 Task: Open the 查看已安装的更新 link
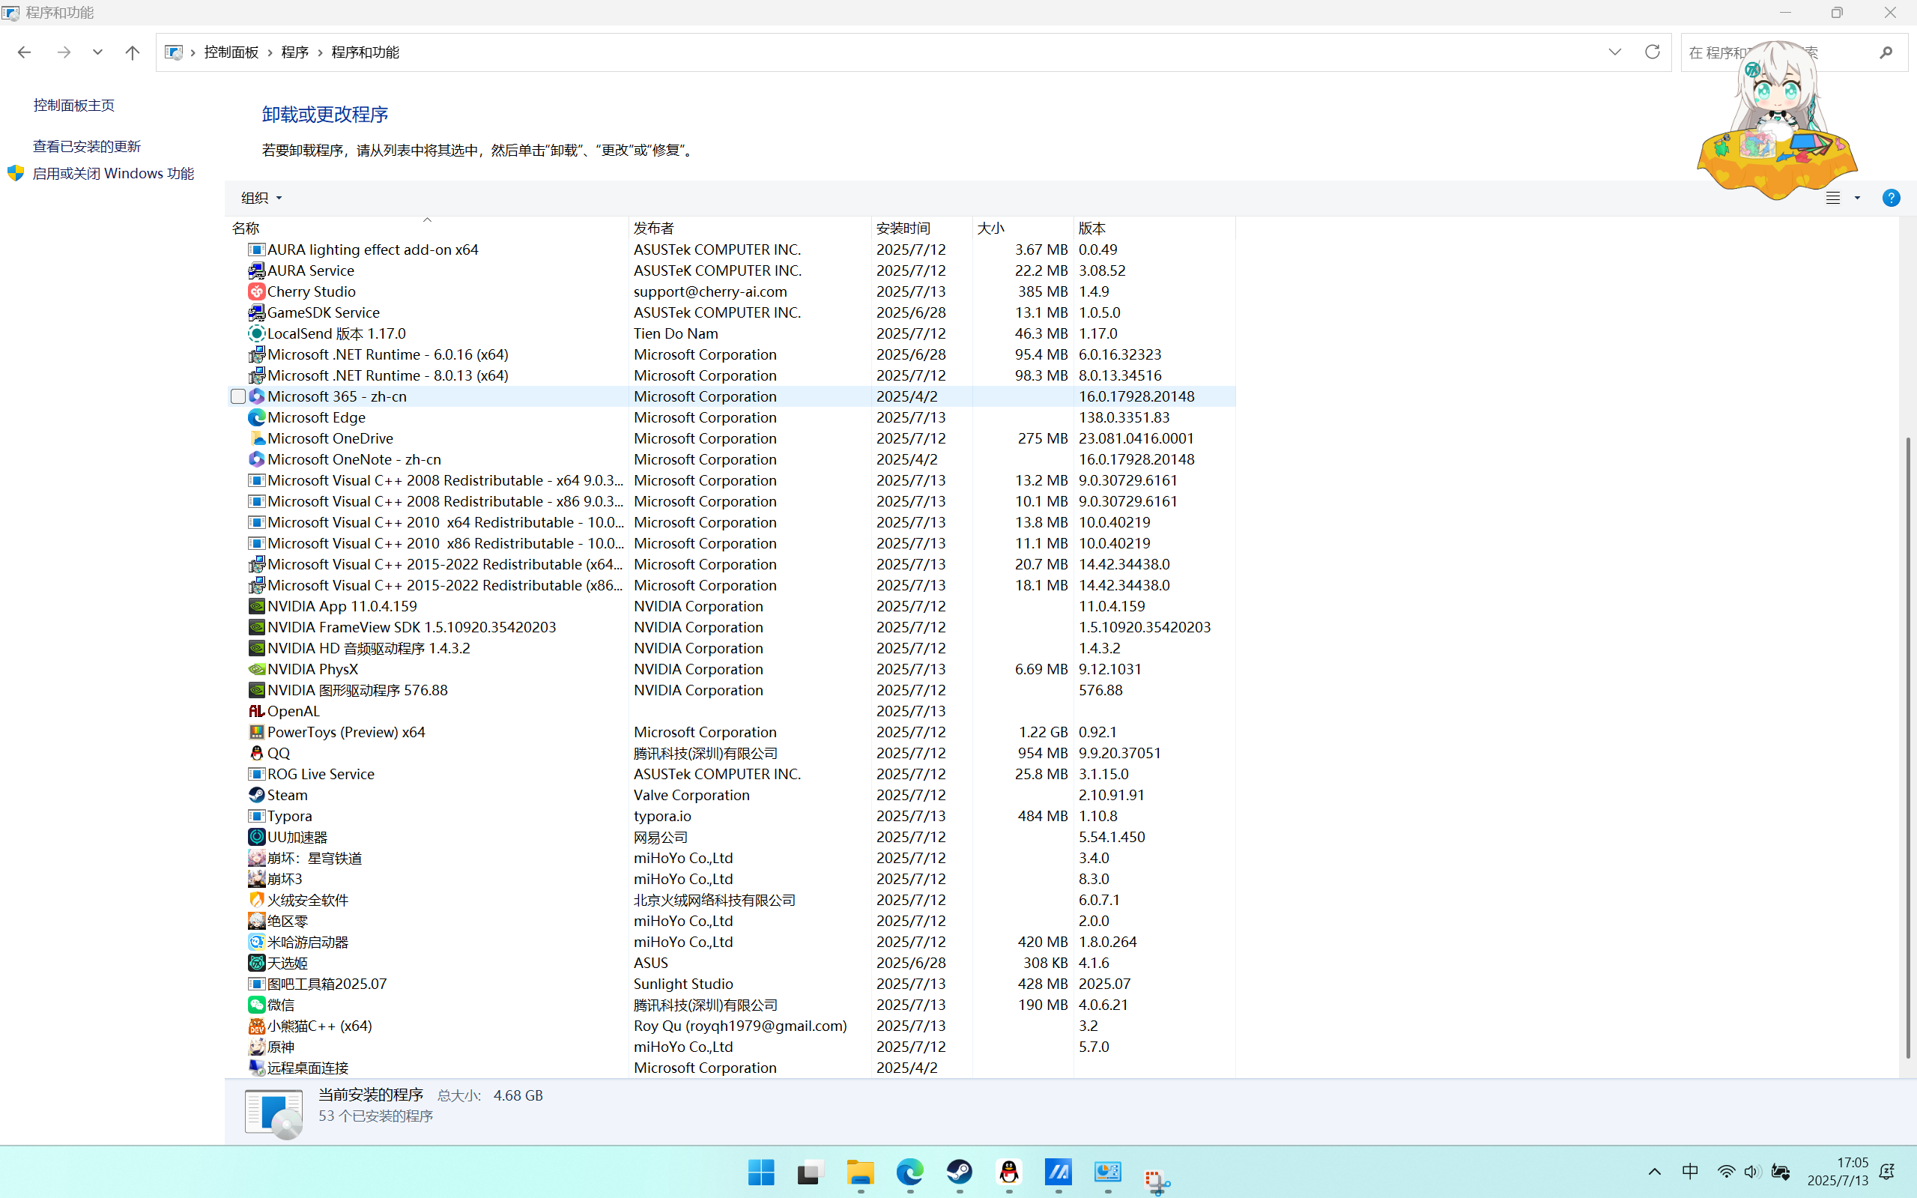86,147
